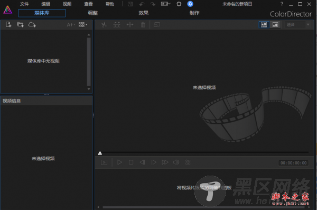
Task: Click the storyboard scroll left arrow
Action: 98,207
